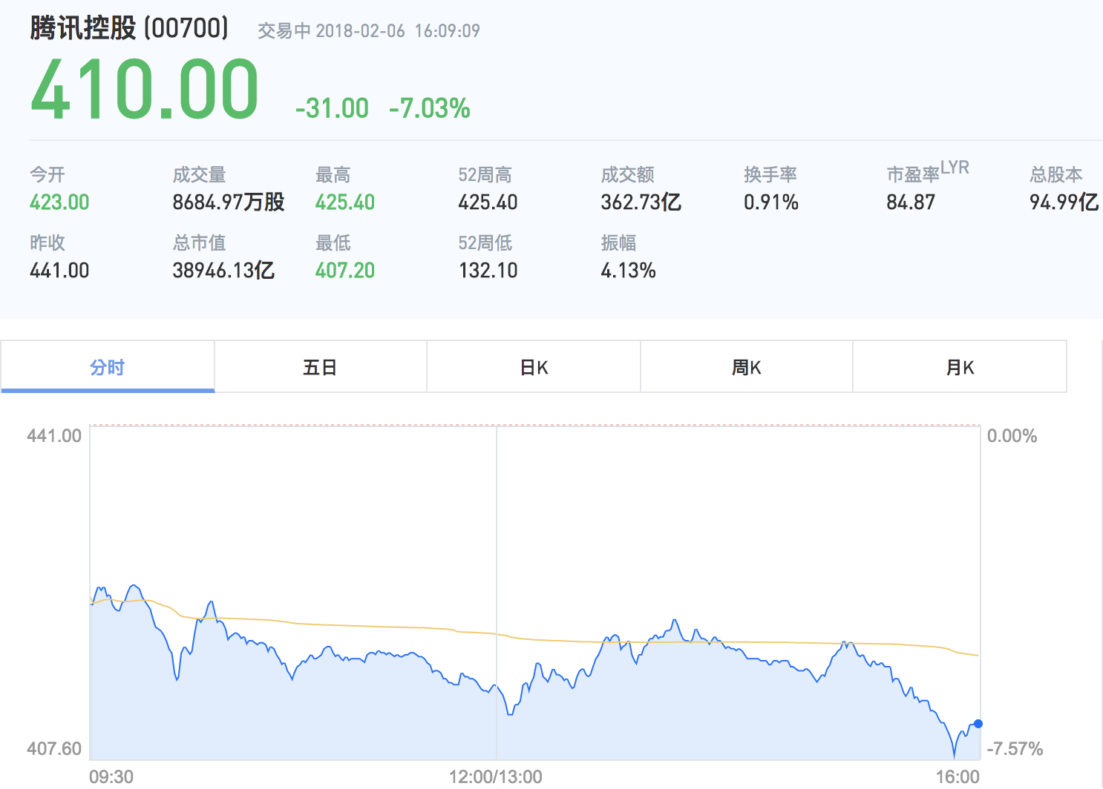Click the 52周低 value 132.10
Viewport: 1103px width, 789px height.
pyautogui.click(x=488, y=271)
